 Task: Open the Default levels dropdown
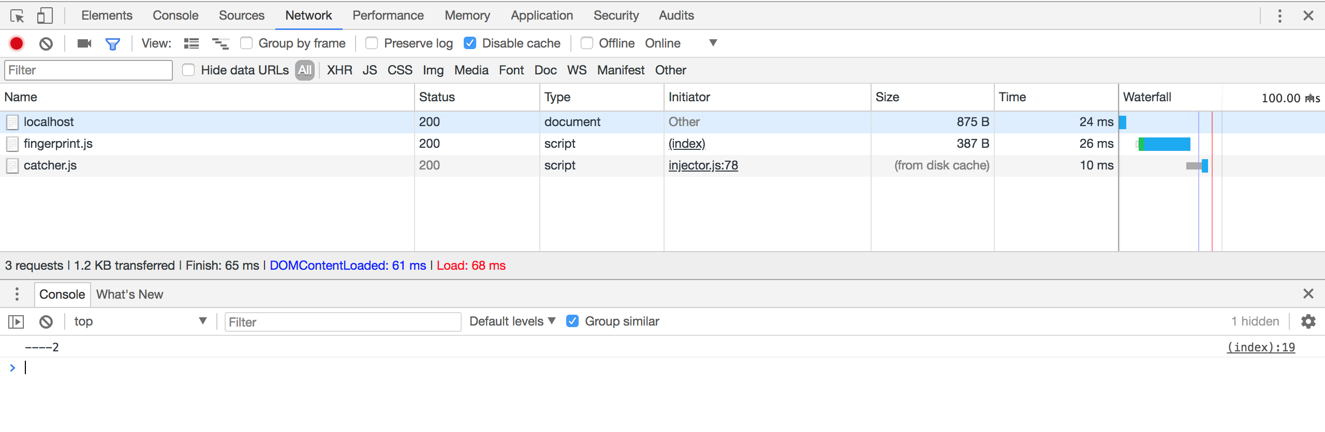512,321
